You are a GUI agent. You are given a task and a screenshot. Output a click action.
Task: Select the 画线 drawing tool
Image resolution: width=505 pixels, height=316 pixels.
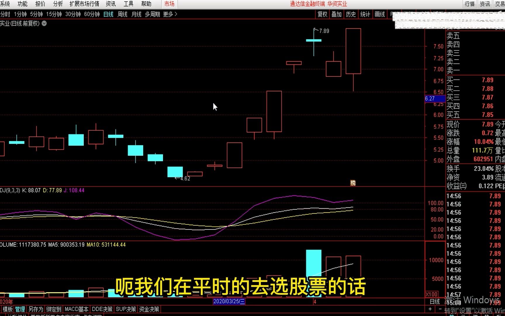(380, 14)
